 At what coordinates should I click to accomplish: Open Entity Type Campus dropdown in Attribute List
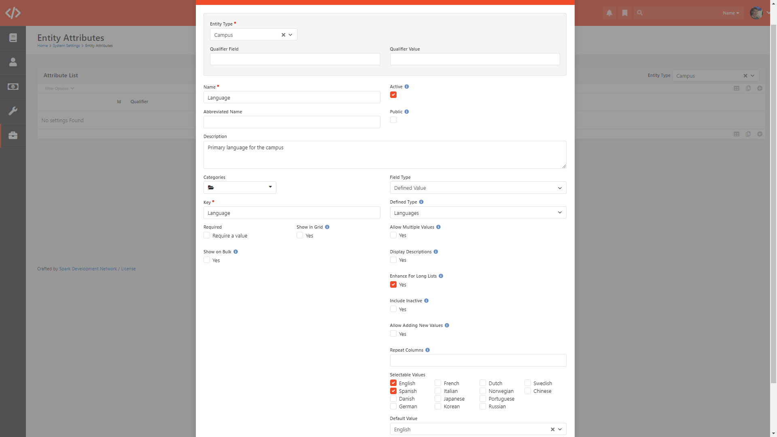click(715, 76)
